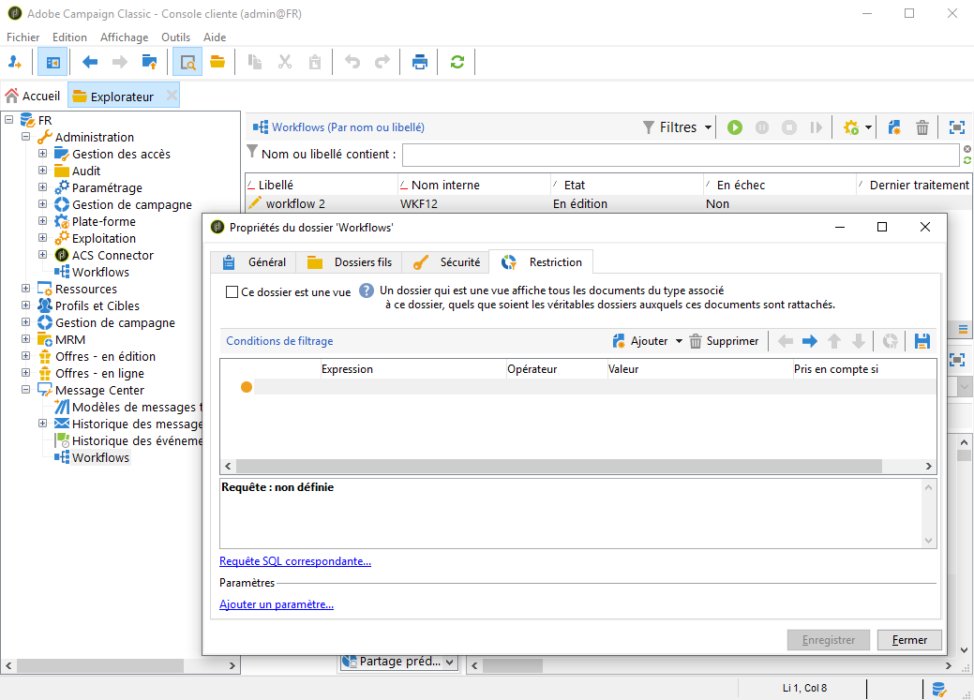The width and height of the screenshot is (974, 700).
Task: Switch to the Sécurité tab
Action: 445,262
